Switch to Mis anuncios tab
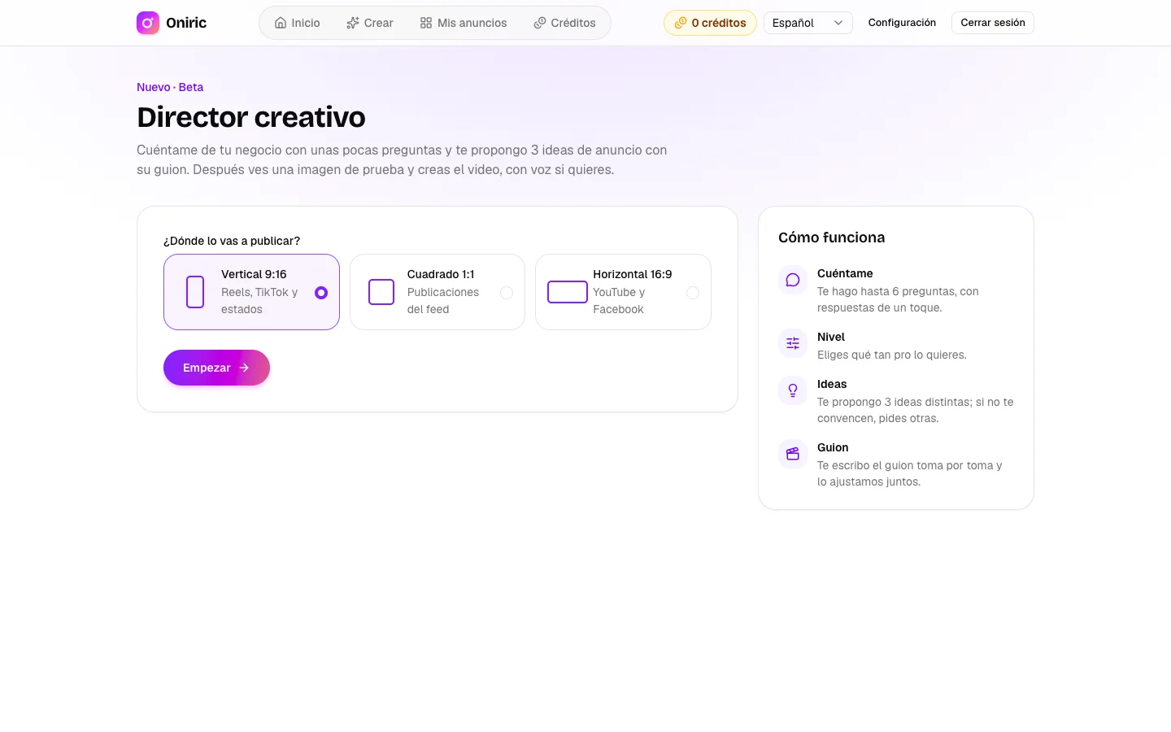1171x732 pixels. pos(464,23)
